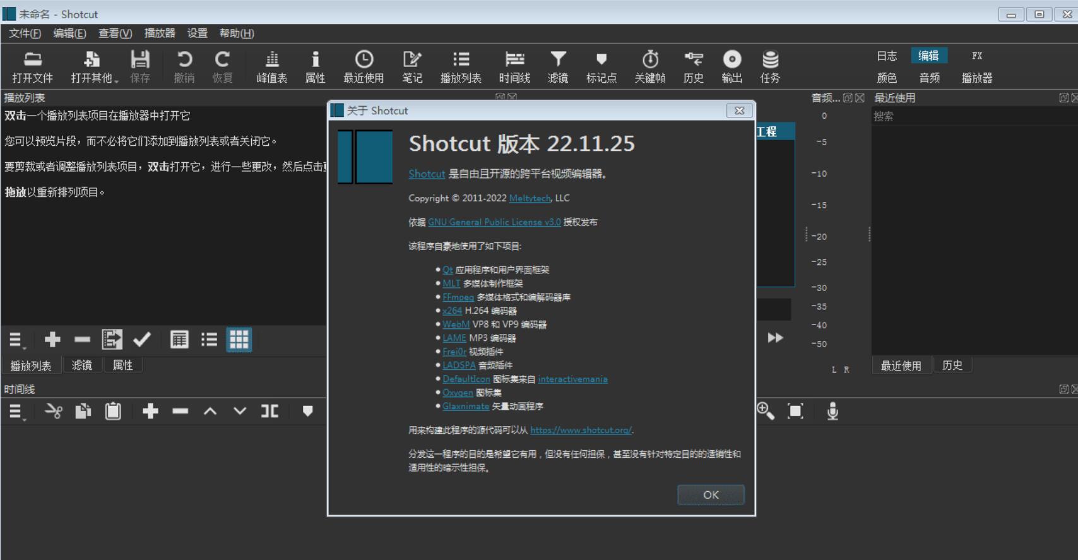The height and width of the screenshot is (560, 1078).
Task: Switch to the Player (播放器) layout button
Action: [x=977, y=78]
